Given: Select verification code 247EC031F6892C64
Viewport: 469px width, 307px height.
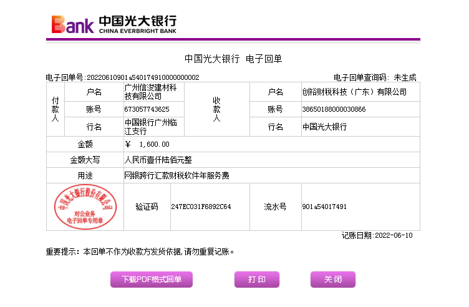Looking at the screenshot, I should (x=201, y=207).
